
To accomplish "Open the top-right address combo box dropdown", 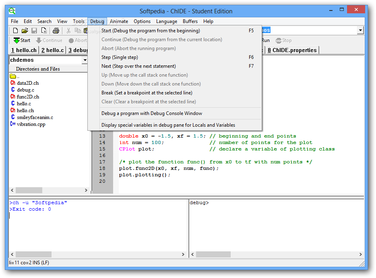I will [360, 30].
